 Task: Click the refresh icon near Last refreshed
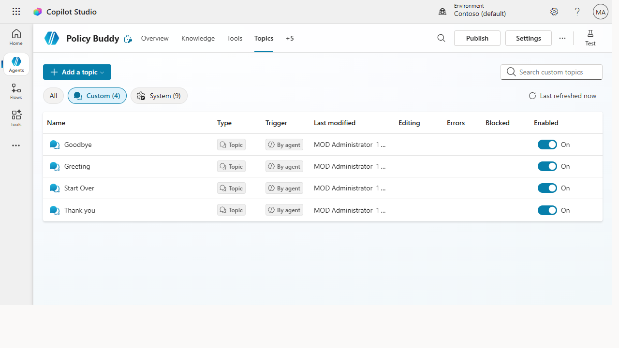532,96
